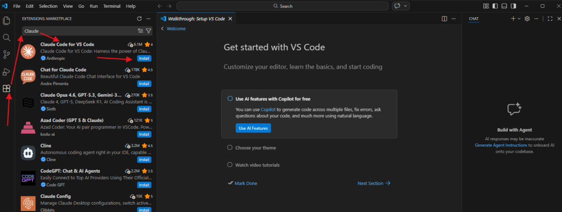
Task: Open the extensions filter options
Action: [148, 31]
